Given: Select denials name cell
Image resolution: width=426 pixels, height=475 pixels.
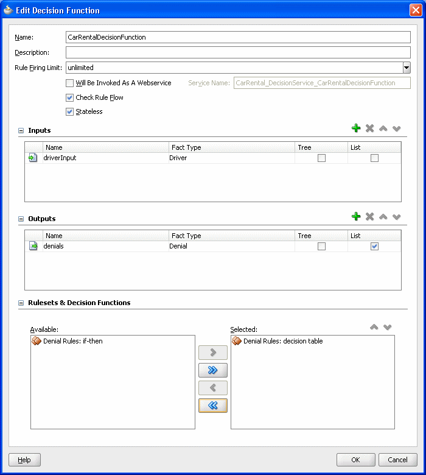Looking at the screenshot, I should 106,246.
